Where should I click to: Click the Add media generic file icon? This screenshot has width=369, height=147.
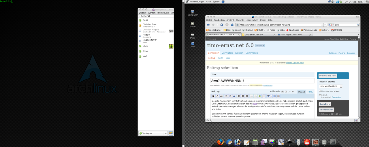[x=293, y=92]
